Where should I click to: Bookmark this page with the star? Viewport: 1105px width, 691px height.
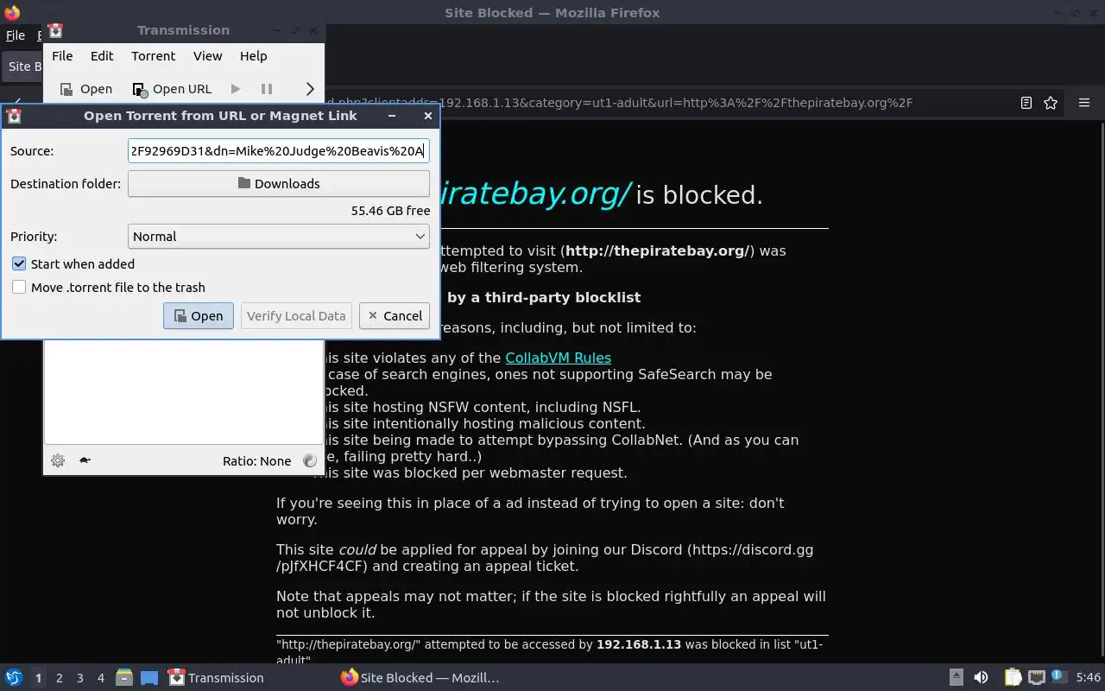1051,103
